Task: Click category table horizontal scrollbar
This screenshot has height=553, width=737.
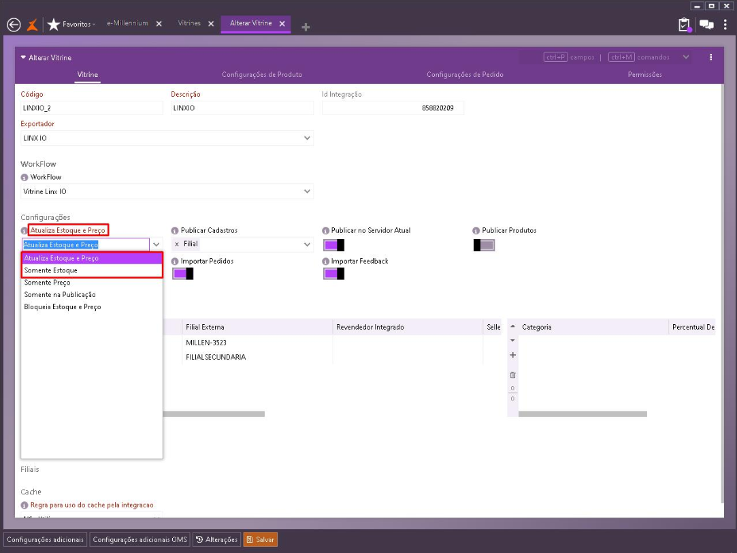Action: [583, 414]
